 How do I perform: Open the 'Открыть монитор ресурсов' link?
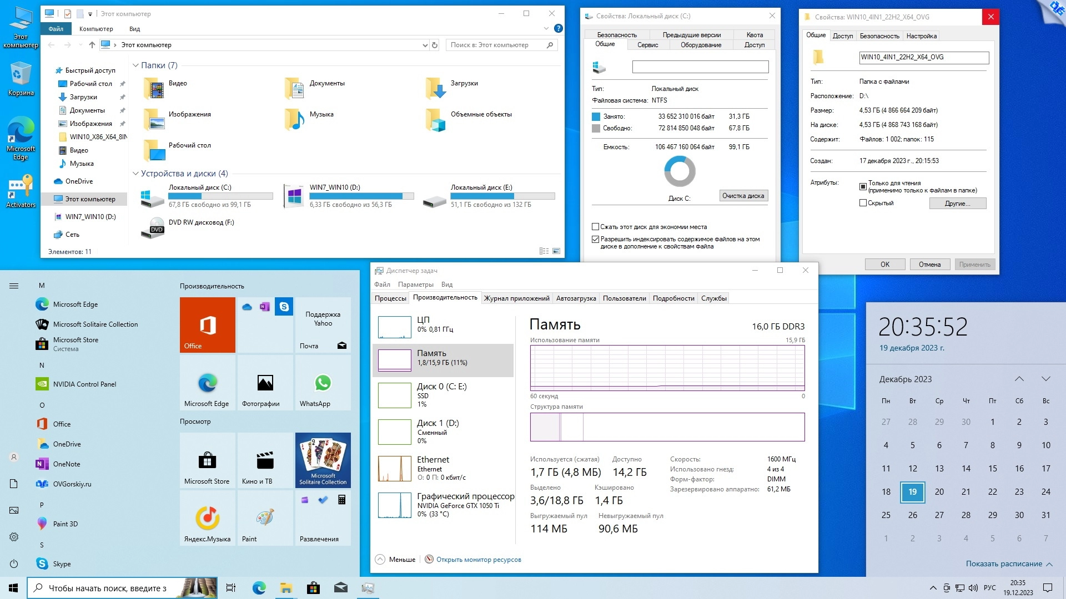(x=478, y=560)
